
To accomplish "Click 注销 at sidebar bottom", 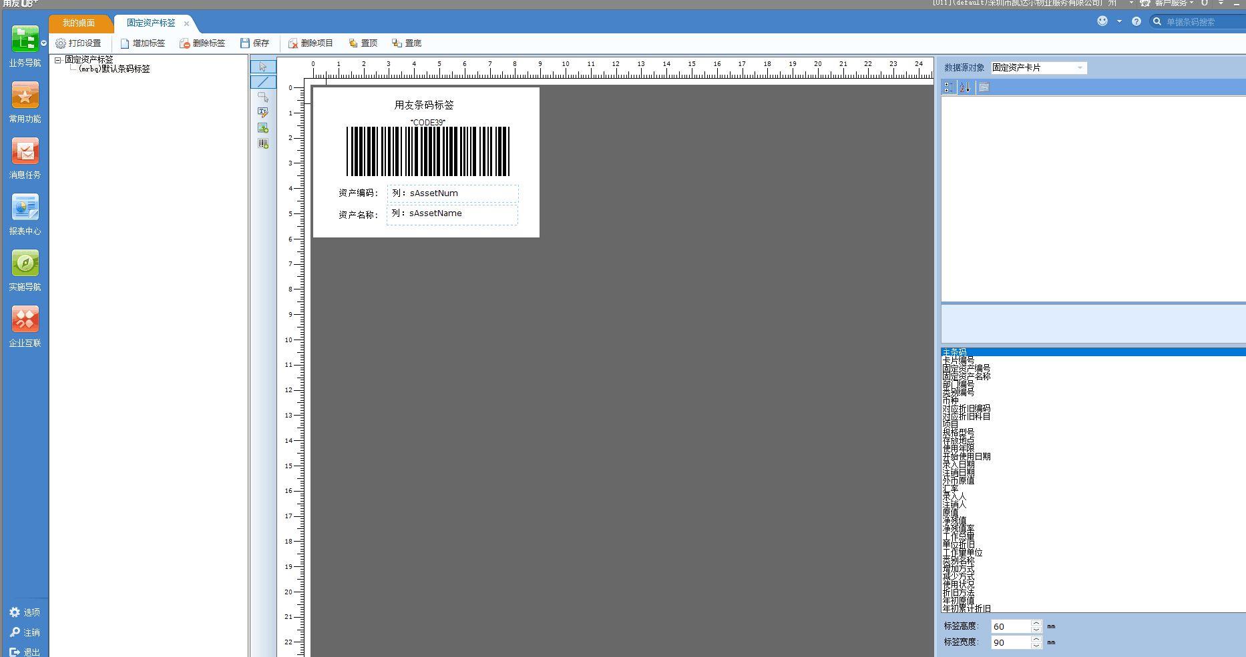I will pos(25,632).
